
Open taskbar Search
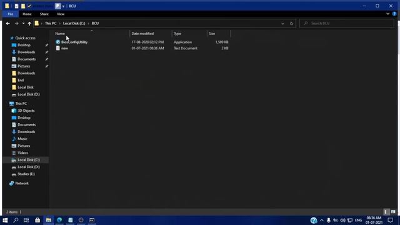click(x=16, y=220)
